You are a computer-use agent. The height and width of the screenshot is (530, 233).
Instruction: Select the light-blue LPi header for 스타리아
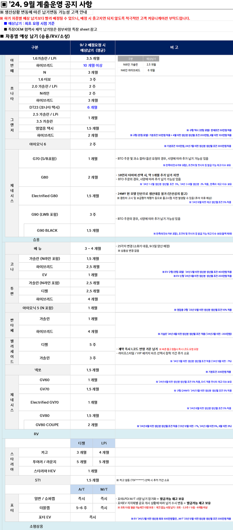tap(104, 443)
